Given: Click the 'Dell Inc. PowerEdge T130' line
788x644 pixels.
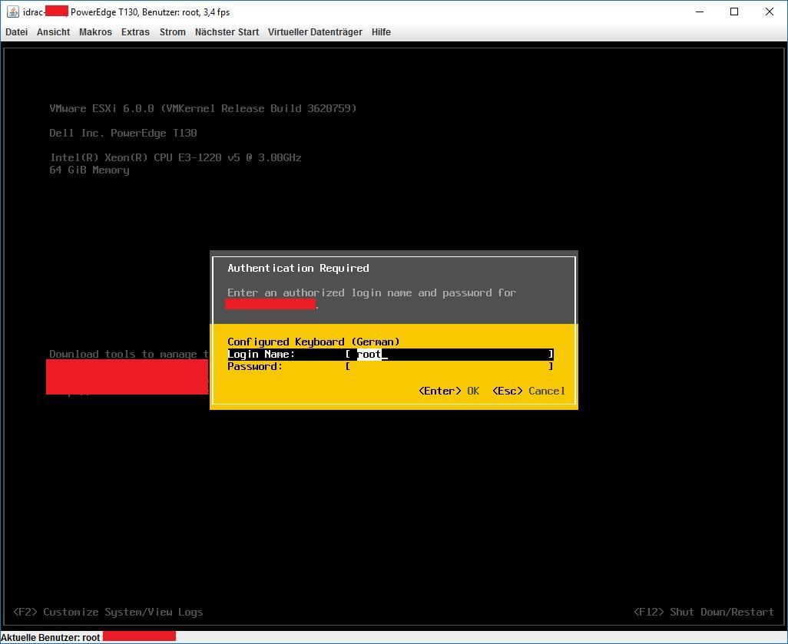Looking at the screenshot, I should [x=123, y=133].
